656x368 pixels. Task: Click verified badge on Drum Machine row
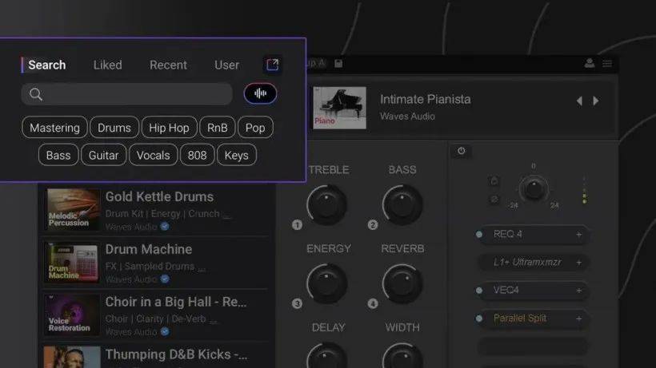click(165, 279)
